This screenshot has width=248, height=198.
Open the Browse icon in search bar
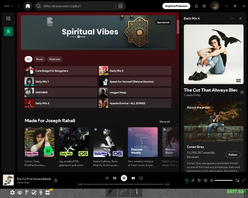[121, 6]
